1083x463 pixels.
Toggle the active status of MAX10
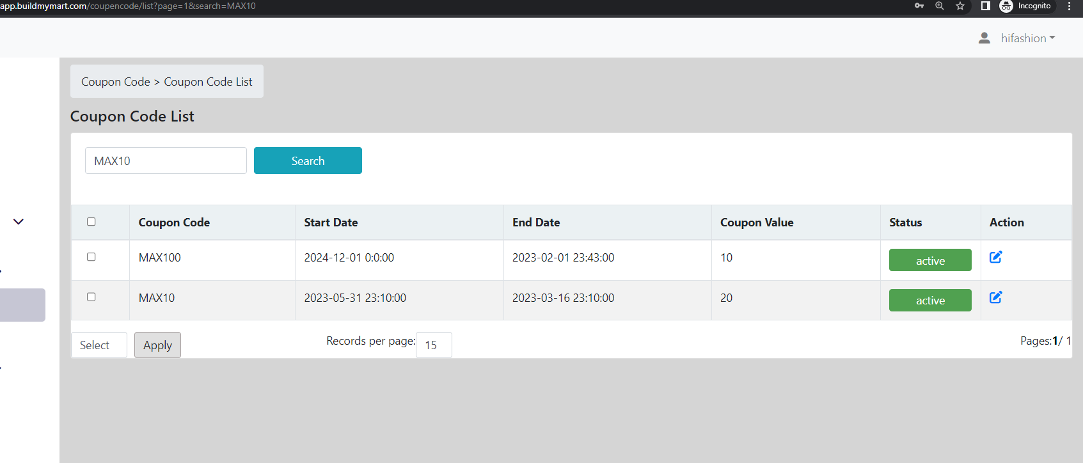point(930,301)
